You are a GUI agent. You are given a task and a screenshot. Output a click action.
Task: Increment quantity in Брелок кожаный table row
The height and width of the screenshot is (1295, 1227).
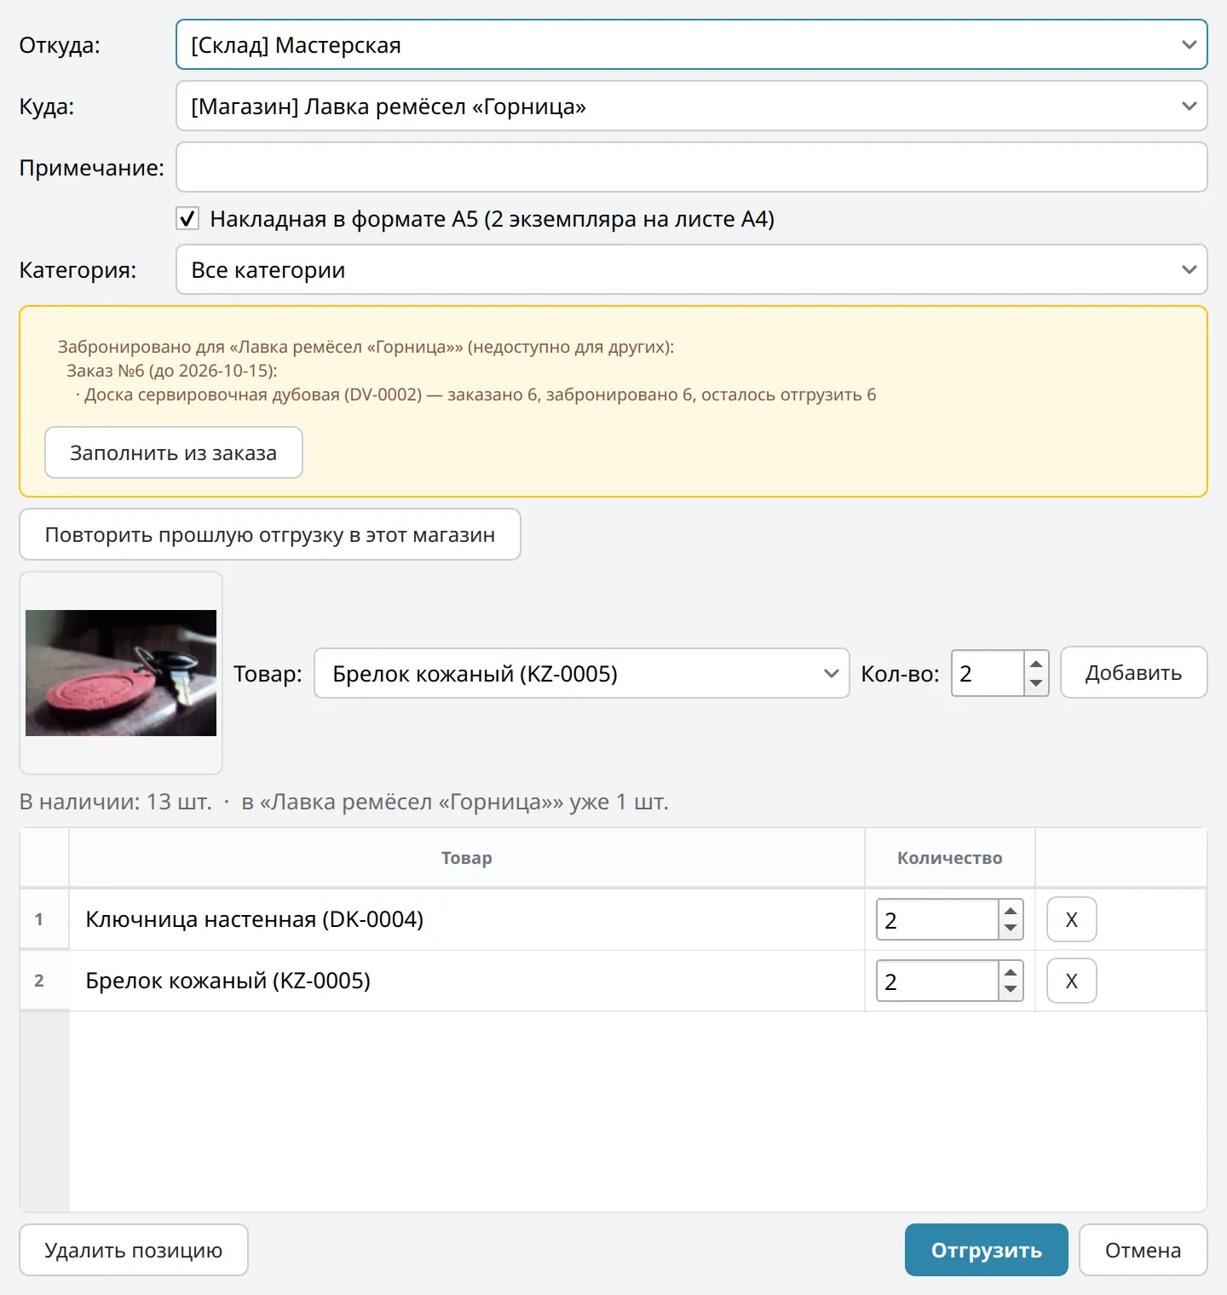tap(1011, 971)
